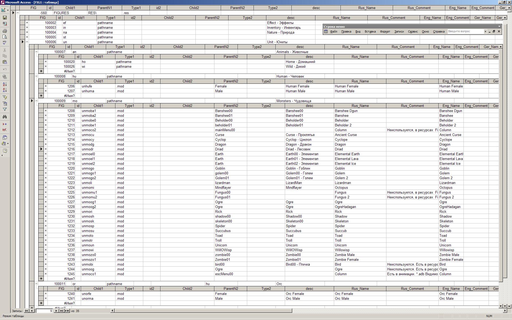Click the record number input field
512x320 pixels.
44,311
